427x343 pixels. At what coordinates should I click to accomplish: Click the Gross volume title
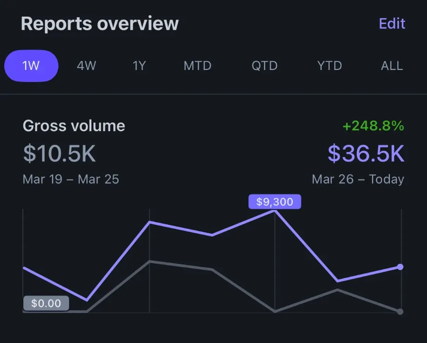coord(74,126)
